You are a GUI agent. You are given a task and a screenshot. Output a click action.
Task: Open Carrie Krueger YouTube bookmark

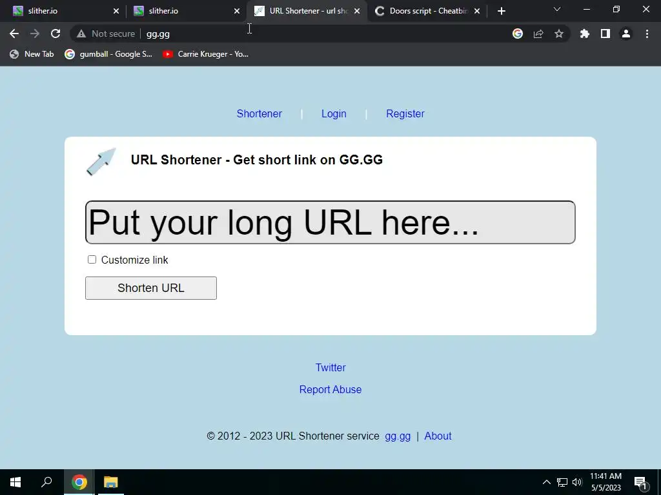[x=206, y=54]
